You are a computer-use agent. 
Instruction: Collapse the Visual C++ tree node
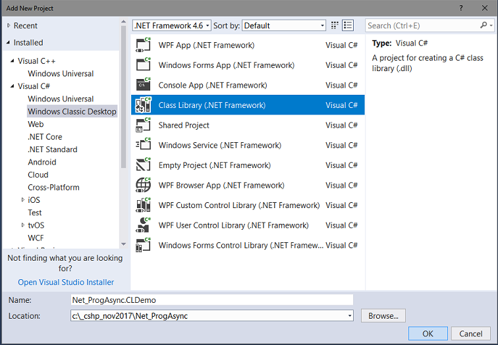[x=13, y=61]
